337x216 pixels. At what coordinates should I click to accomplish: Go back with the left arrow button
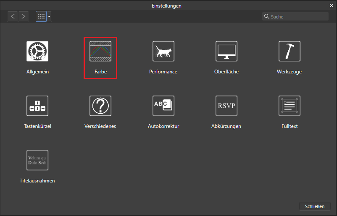tap(13, 16)
